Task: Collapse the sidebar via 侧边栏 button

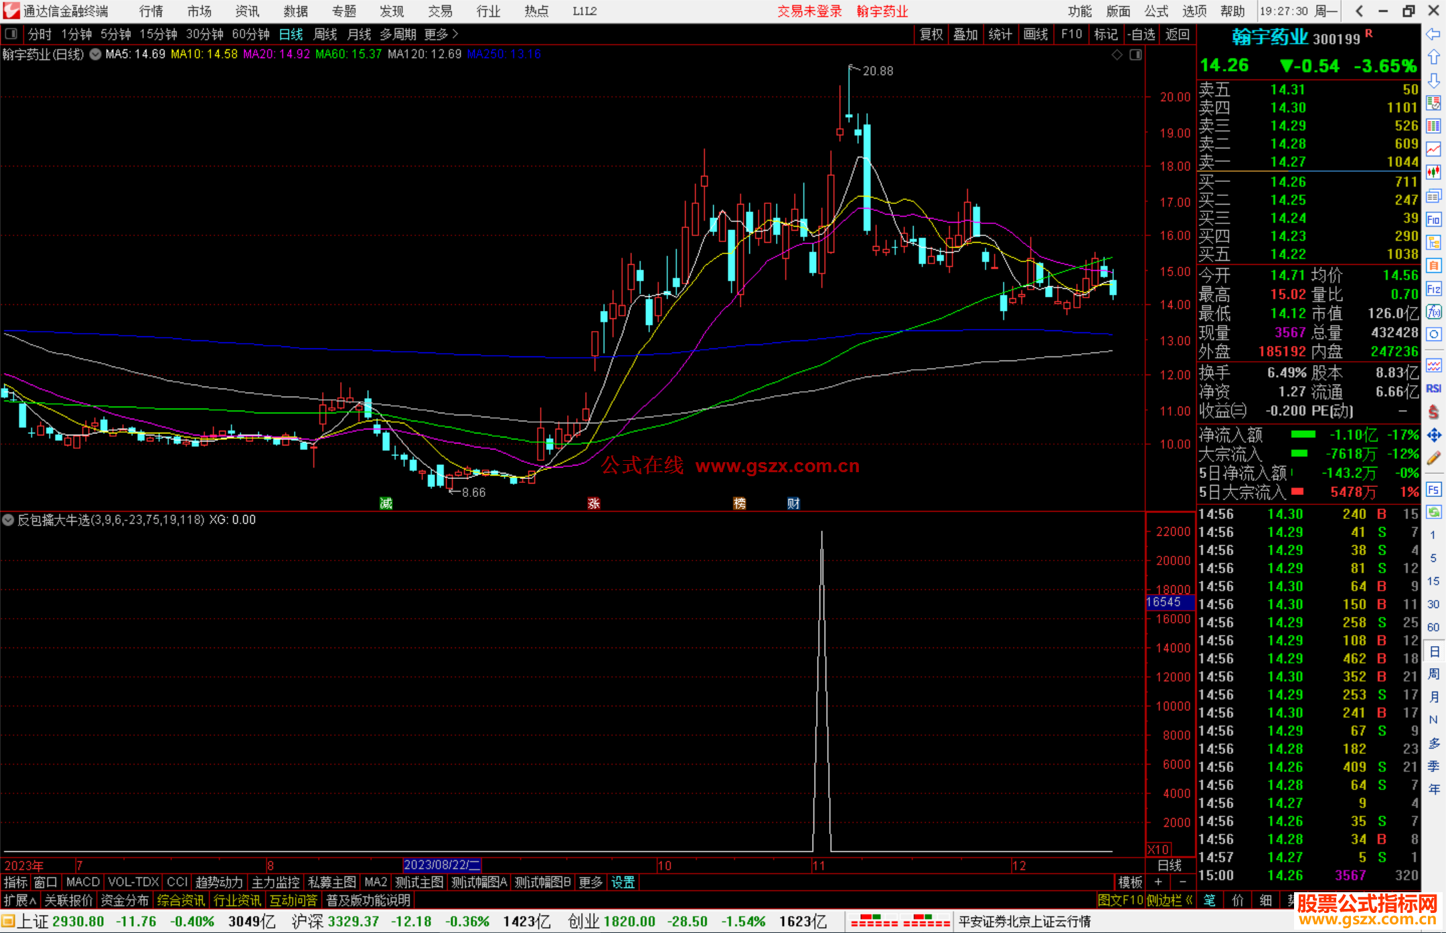Action: click(1170, 900)
